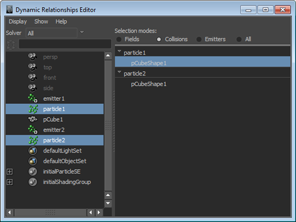Click the emitter1 node icon
Screen dimensions: 296x222
click(33, 99)
